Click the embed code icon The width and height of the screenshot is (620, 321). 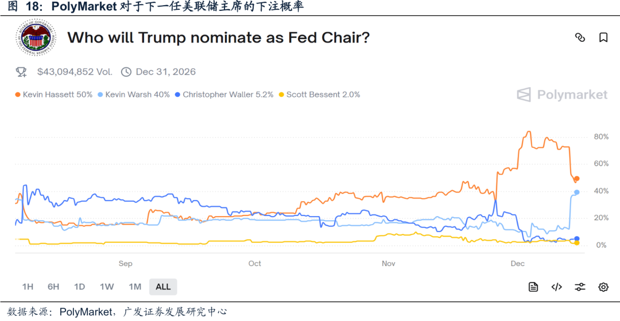pyautogui.click(x=556, y=287)
